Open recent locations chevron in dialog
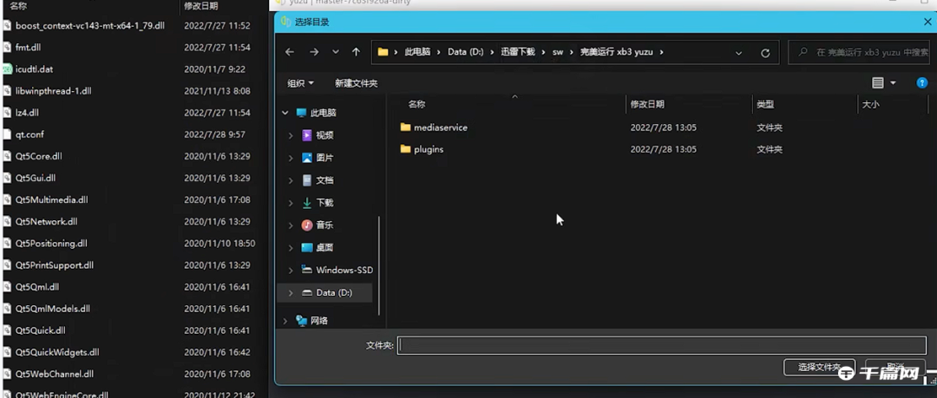This screenshot has width=937, height=398. point(335,52)
